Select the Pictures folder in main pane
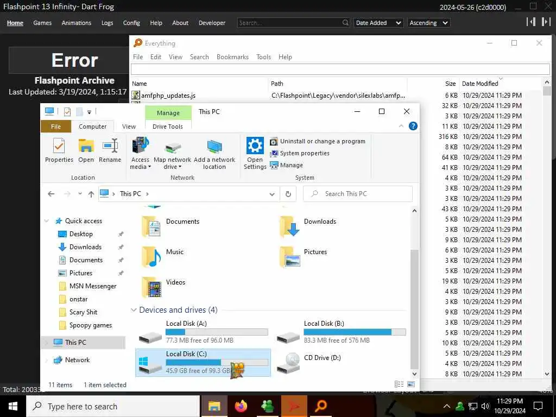 (303, 256)
